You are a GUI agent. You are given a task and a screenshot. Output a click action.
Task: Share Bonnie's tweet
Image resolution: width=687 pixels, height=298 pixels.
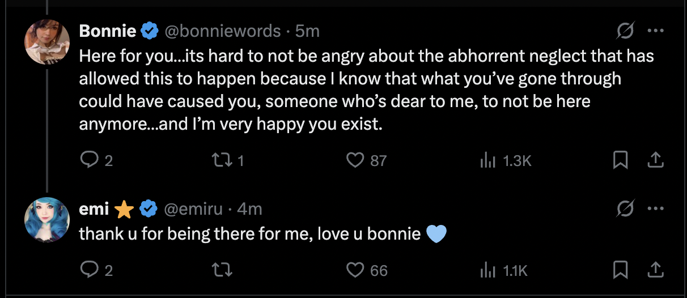(655, 161)
